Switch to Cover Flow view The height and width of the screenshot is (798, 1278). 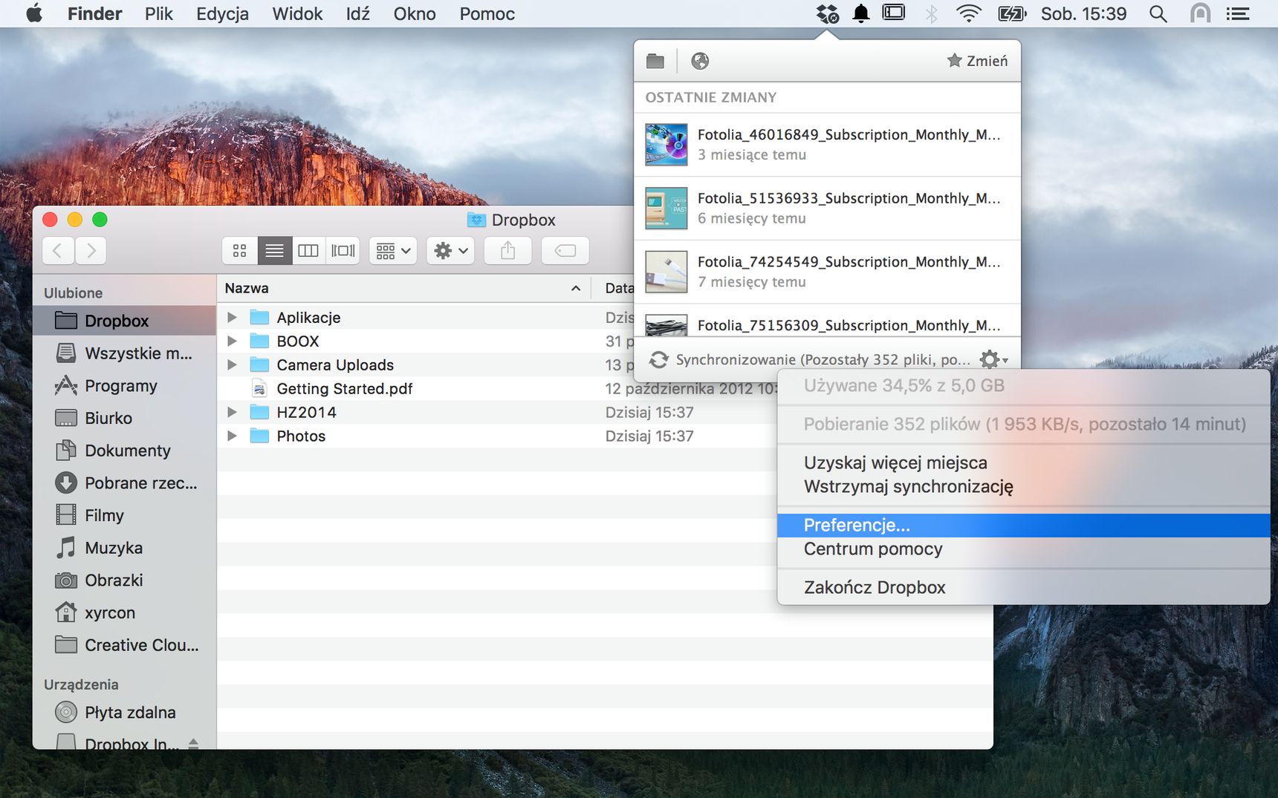tap(343, 251)
